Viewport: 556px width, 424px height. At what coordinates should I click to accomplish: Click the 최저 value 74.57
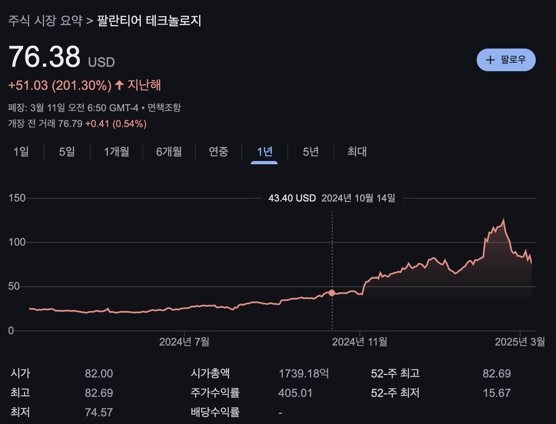[99, 412]
